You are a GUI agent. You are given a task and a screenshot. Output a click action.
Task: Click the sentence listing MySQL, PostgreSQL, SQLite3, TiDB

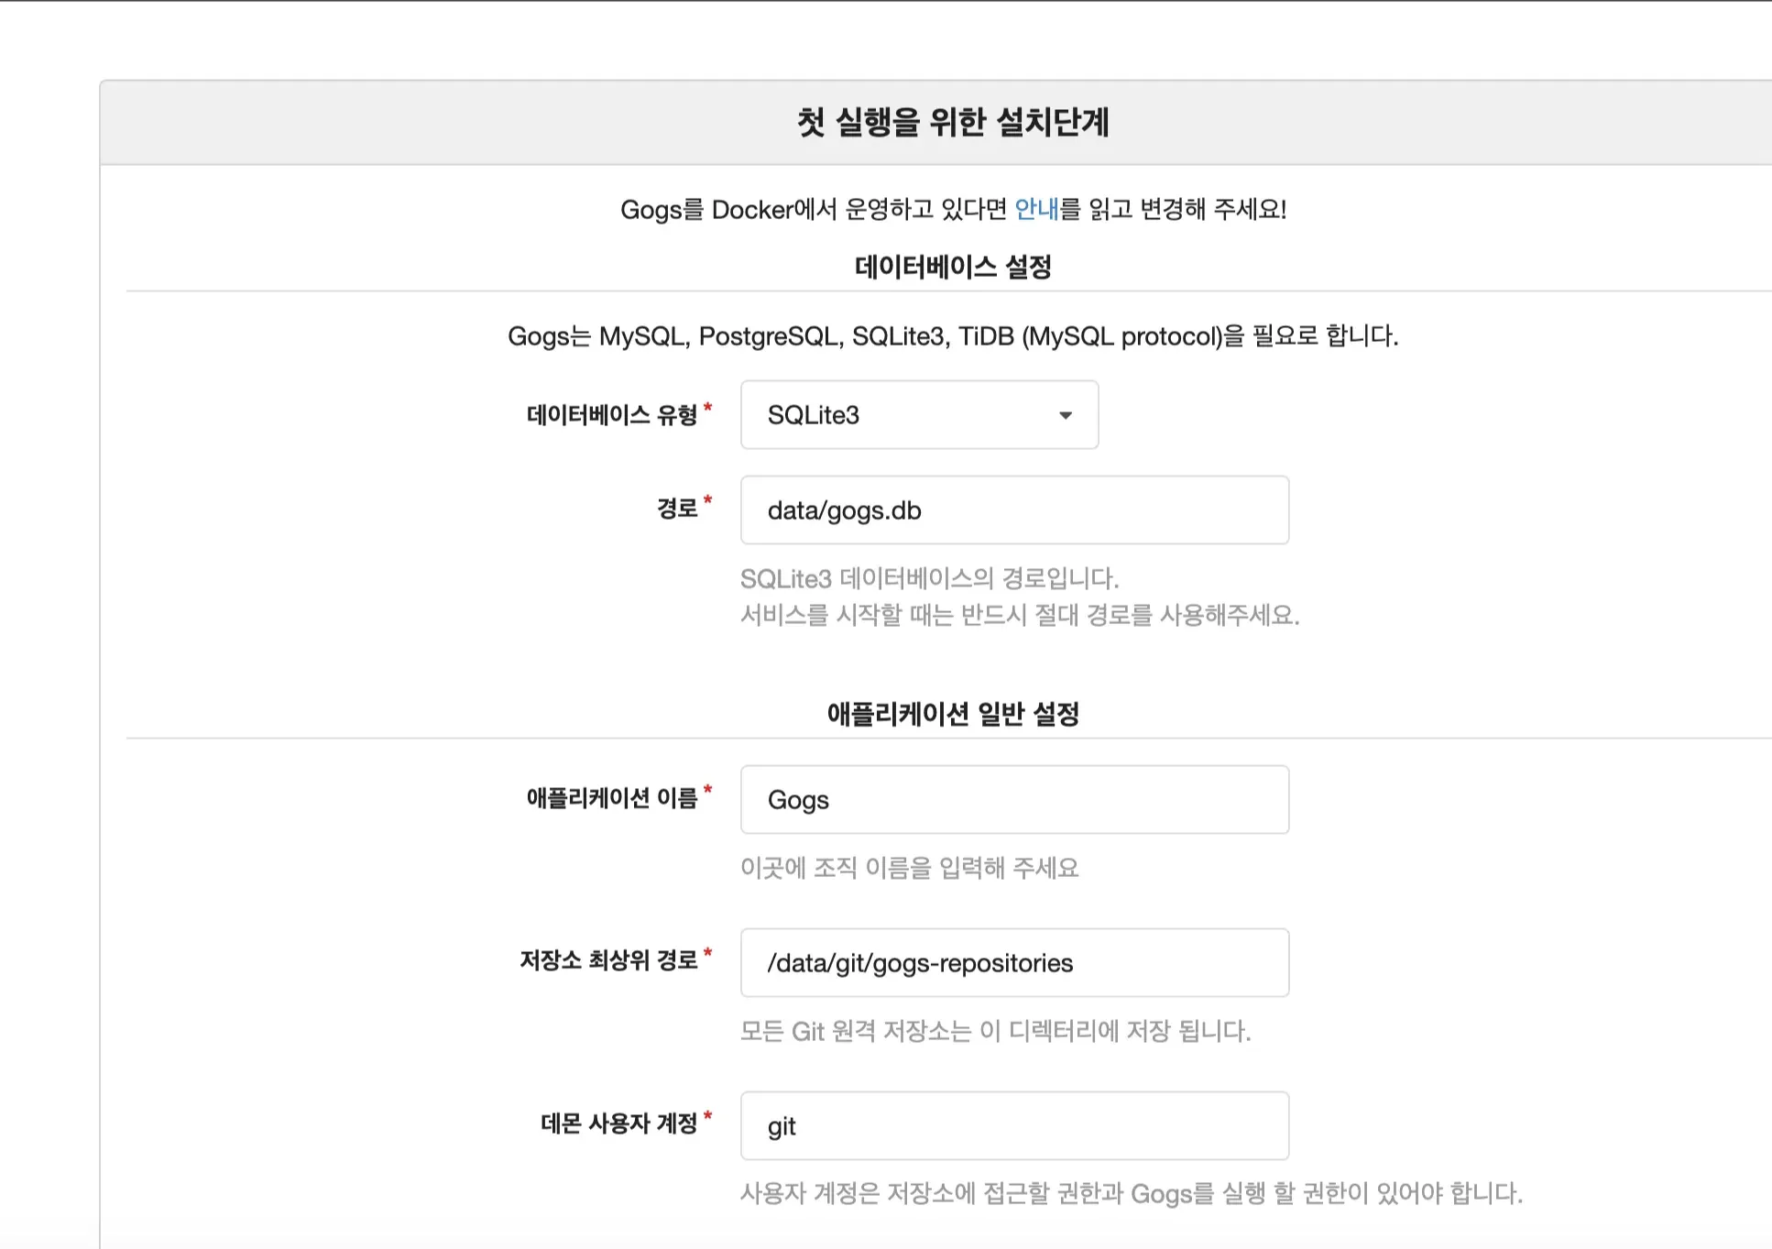click(953, 336)
